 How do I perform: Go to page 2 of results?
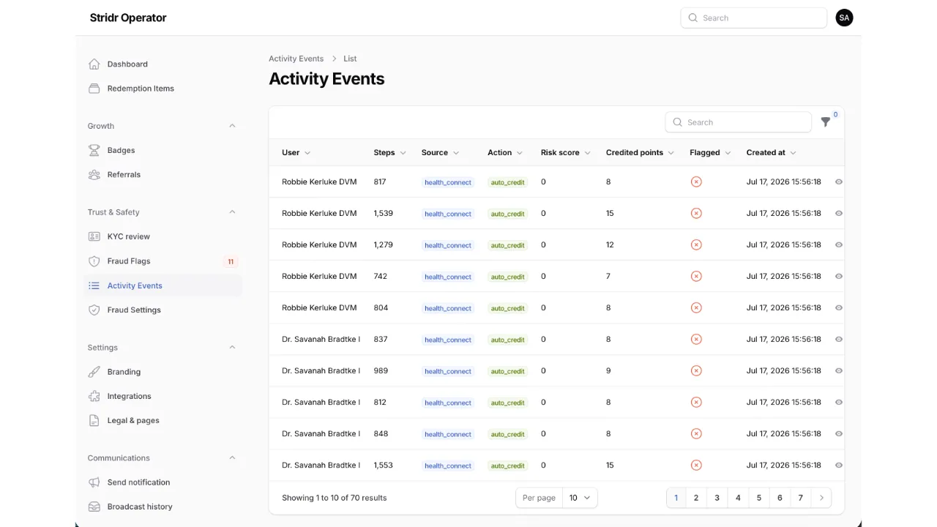pos(696,498)
